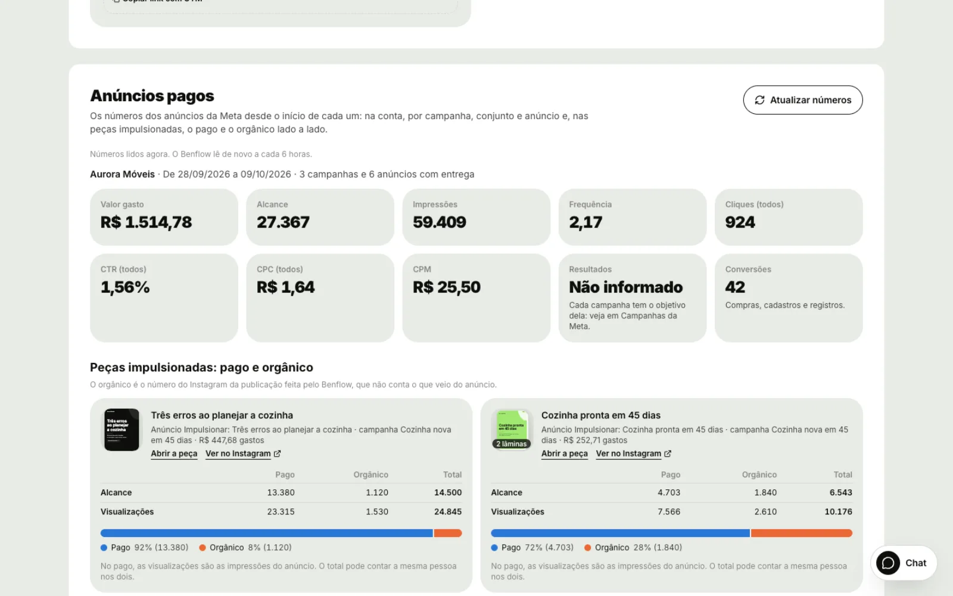The width and height of the screenshot is (953, 596).
Task: Click the Três erros ao planejar thumbnail
Action: click(x=122, y=430)
